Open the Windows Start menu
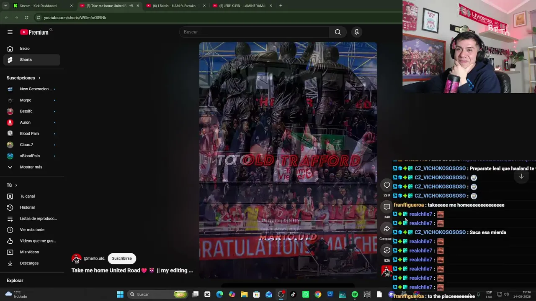This screenshot has width=536, height=301. coord(120,294)
